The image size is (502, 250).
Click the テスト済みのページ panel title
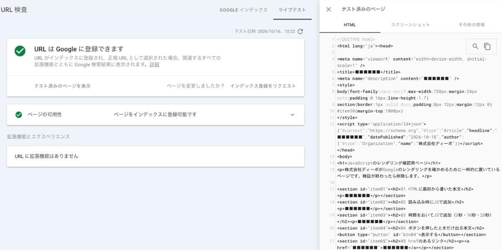(363, 10)
